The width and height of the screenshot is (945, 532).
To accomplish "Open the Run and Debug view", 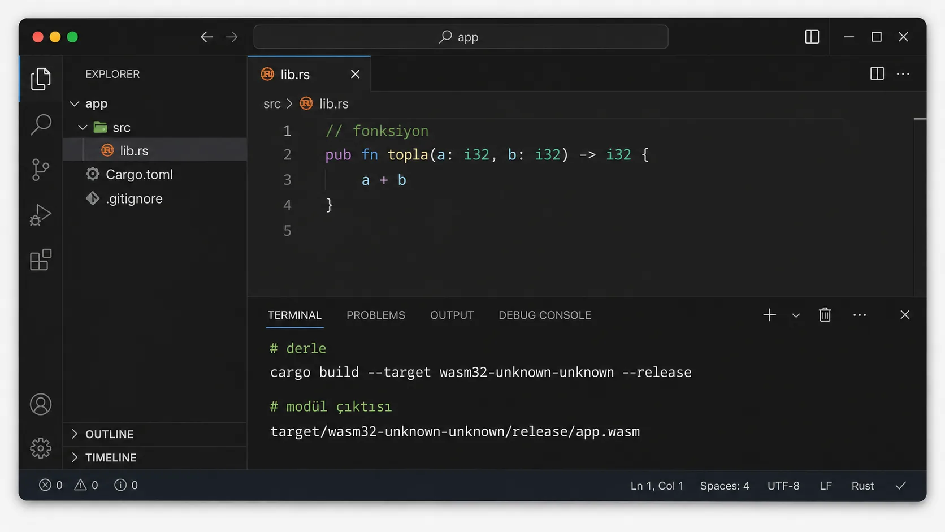I will (41, 215).
